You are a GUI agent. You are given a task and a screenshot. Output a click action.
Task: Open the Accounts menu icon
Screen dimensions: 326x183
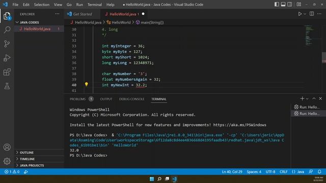click(7, 147)
